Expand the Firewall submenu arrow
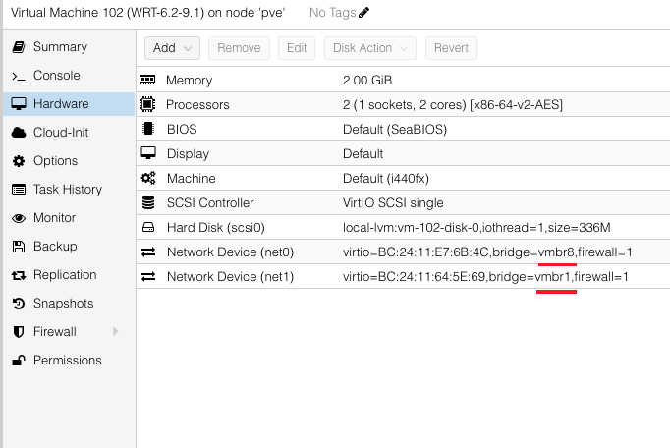Image resolution: width=670 pixels, height=448 pixels. [x=115, y=331]
